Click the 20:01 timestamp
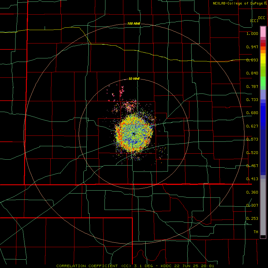268x268 pixels. click(x=208, y=266)
